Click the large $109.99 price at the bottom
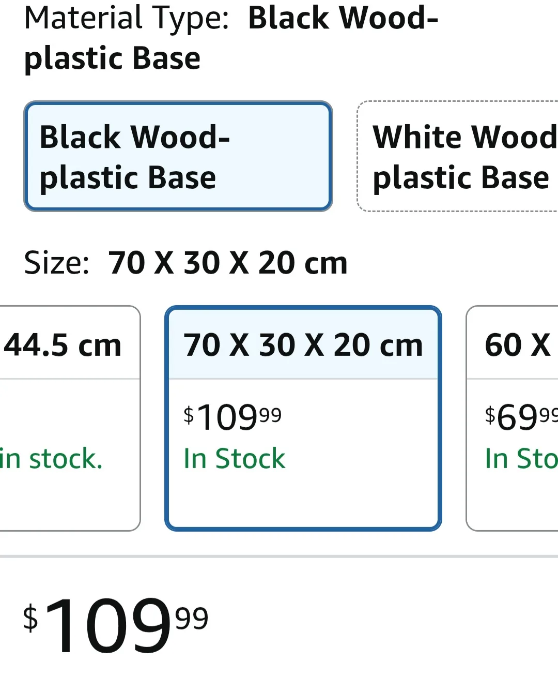The height and width of the screenshot is (676, 558). click(114, 626)
